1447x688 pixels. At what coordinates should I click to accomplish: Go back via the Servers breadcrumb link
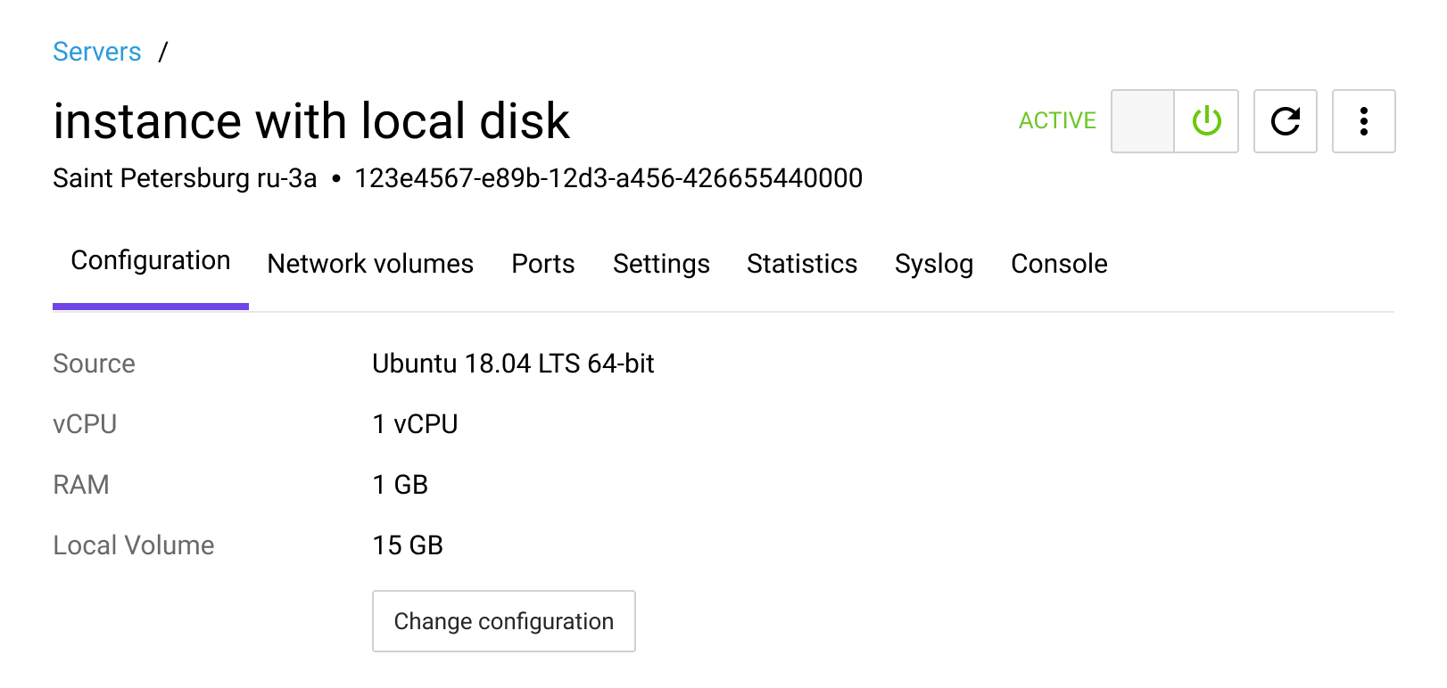pos(97,52)
